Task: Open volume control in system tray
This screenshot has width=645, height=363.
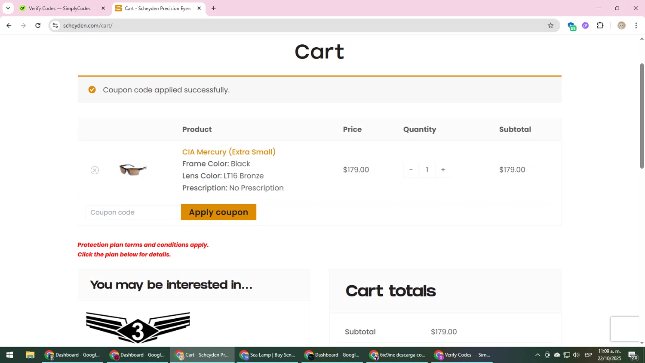Action: coord(576,355)
